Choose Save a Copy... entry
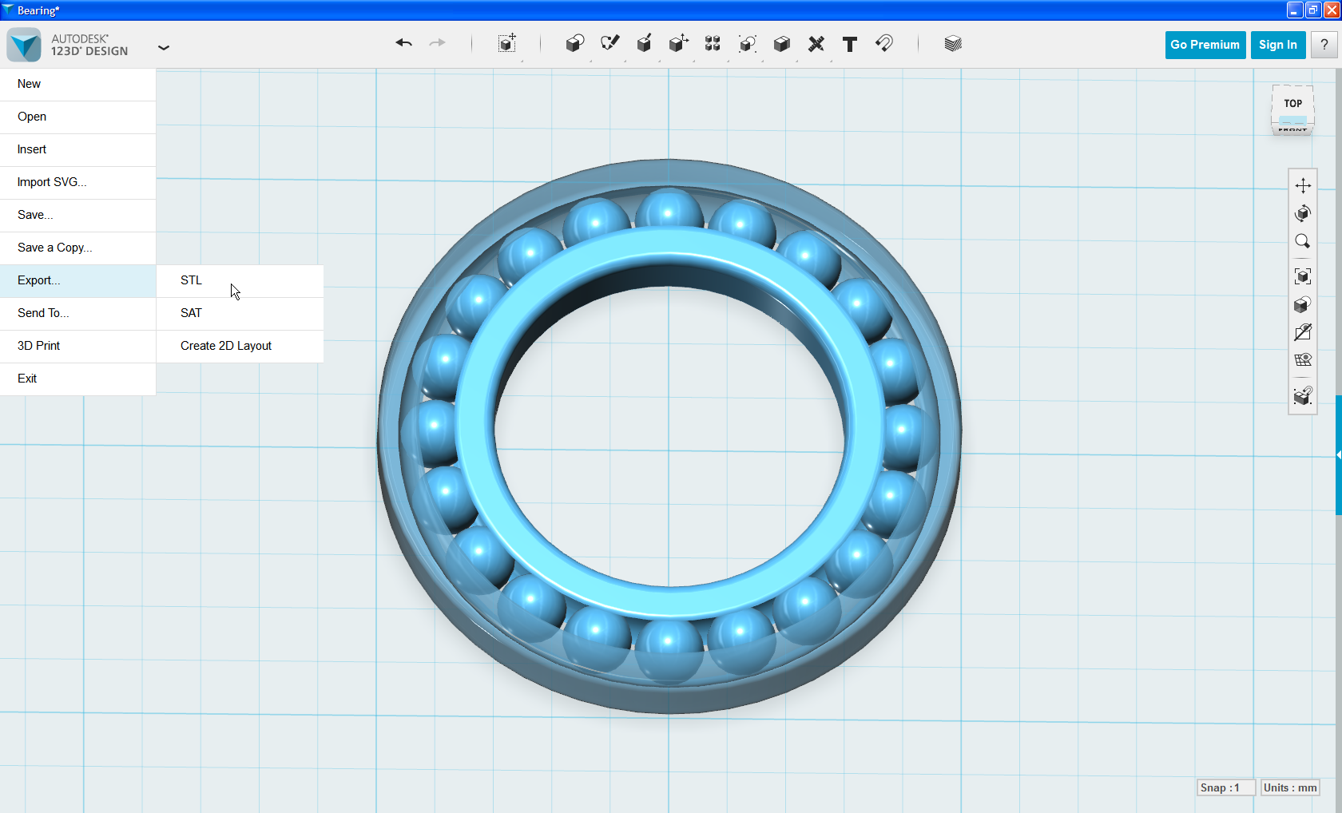 pyautogui.click(x=77, y=248)
